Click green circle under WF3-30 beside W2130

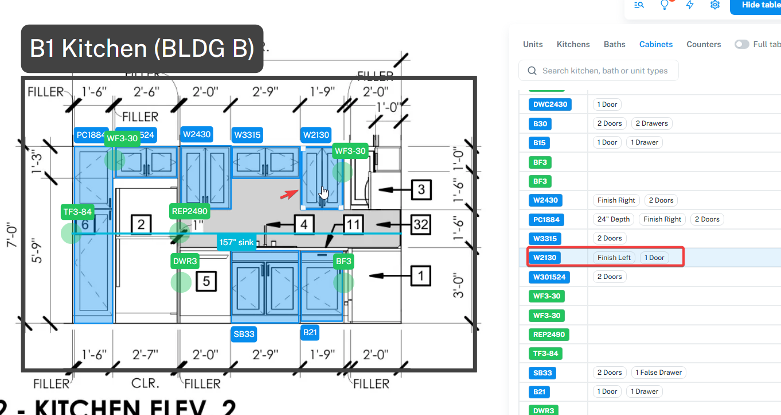(x=342, y=172)
